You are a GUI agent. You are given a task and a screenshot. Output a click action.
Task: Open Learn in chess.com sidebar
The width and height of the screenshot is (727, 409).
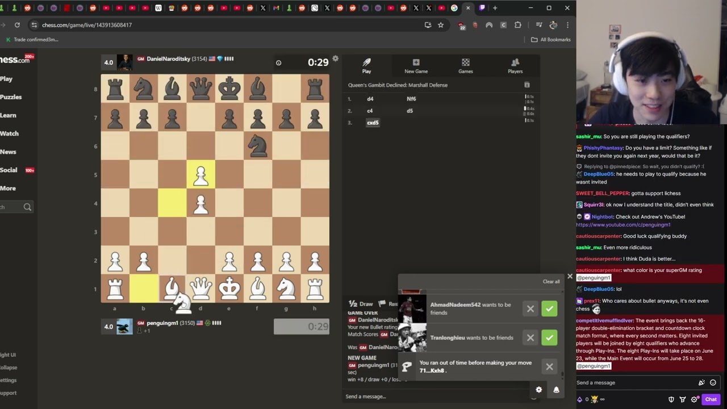point(8,115)
